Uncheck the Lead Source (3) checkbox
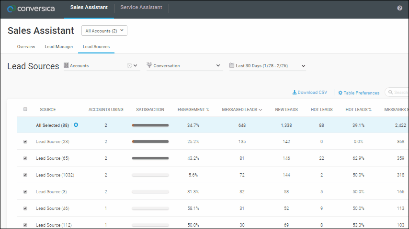This screenshot has height=229, width=409. pyautogui.click(x=25, y=192)
